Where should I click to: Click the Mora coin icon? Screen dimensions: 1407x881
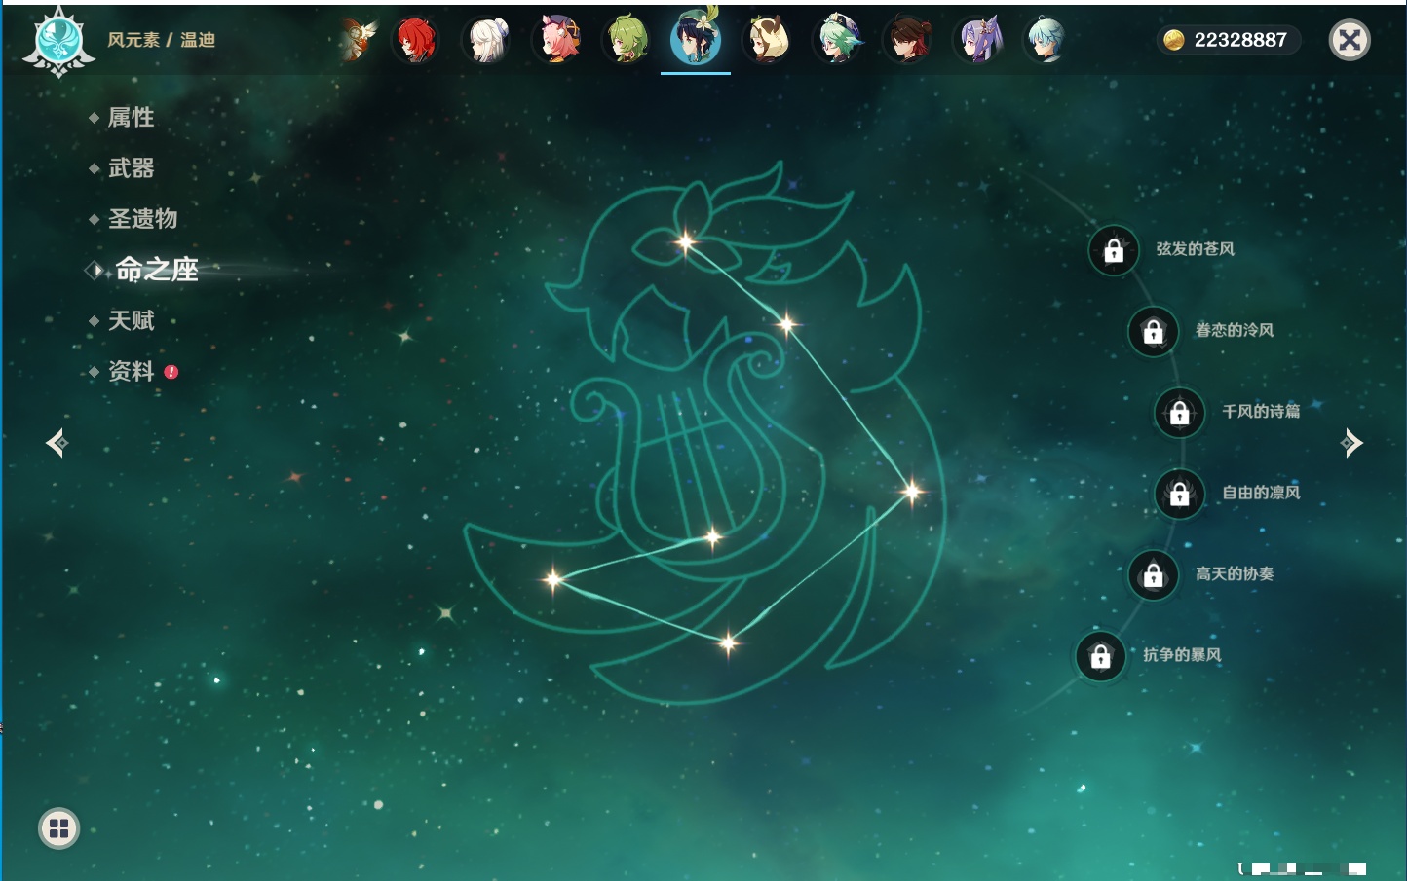coord(1174,40)
